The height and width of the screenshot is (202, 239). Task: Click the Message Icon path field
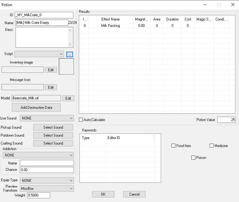tap(23, 87)
